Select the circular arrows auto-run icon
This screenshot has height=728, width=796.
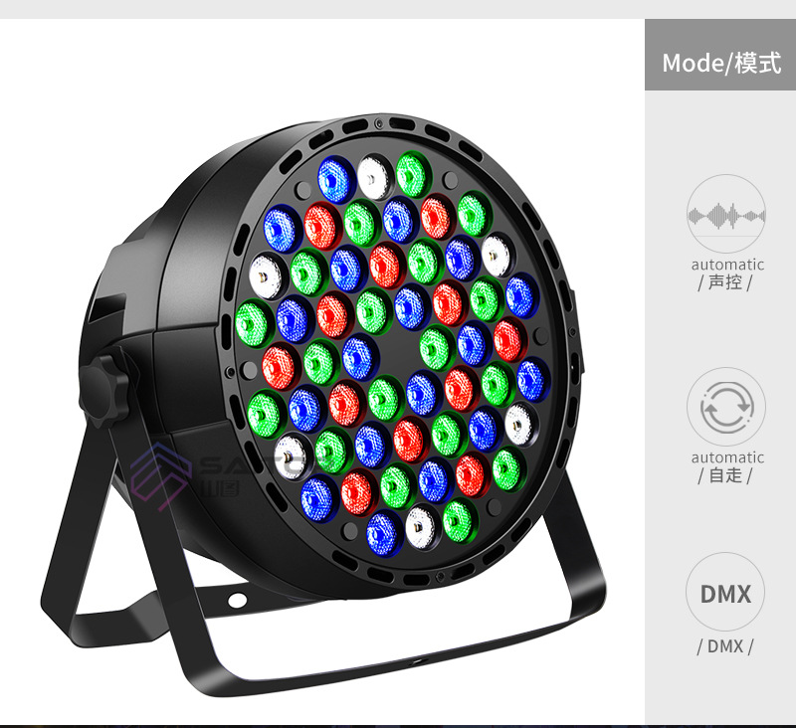click(x=726, y=407)
